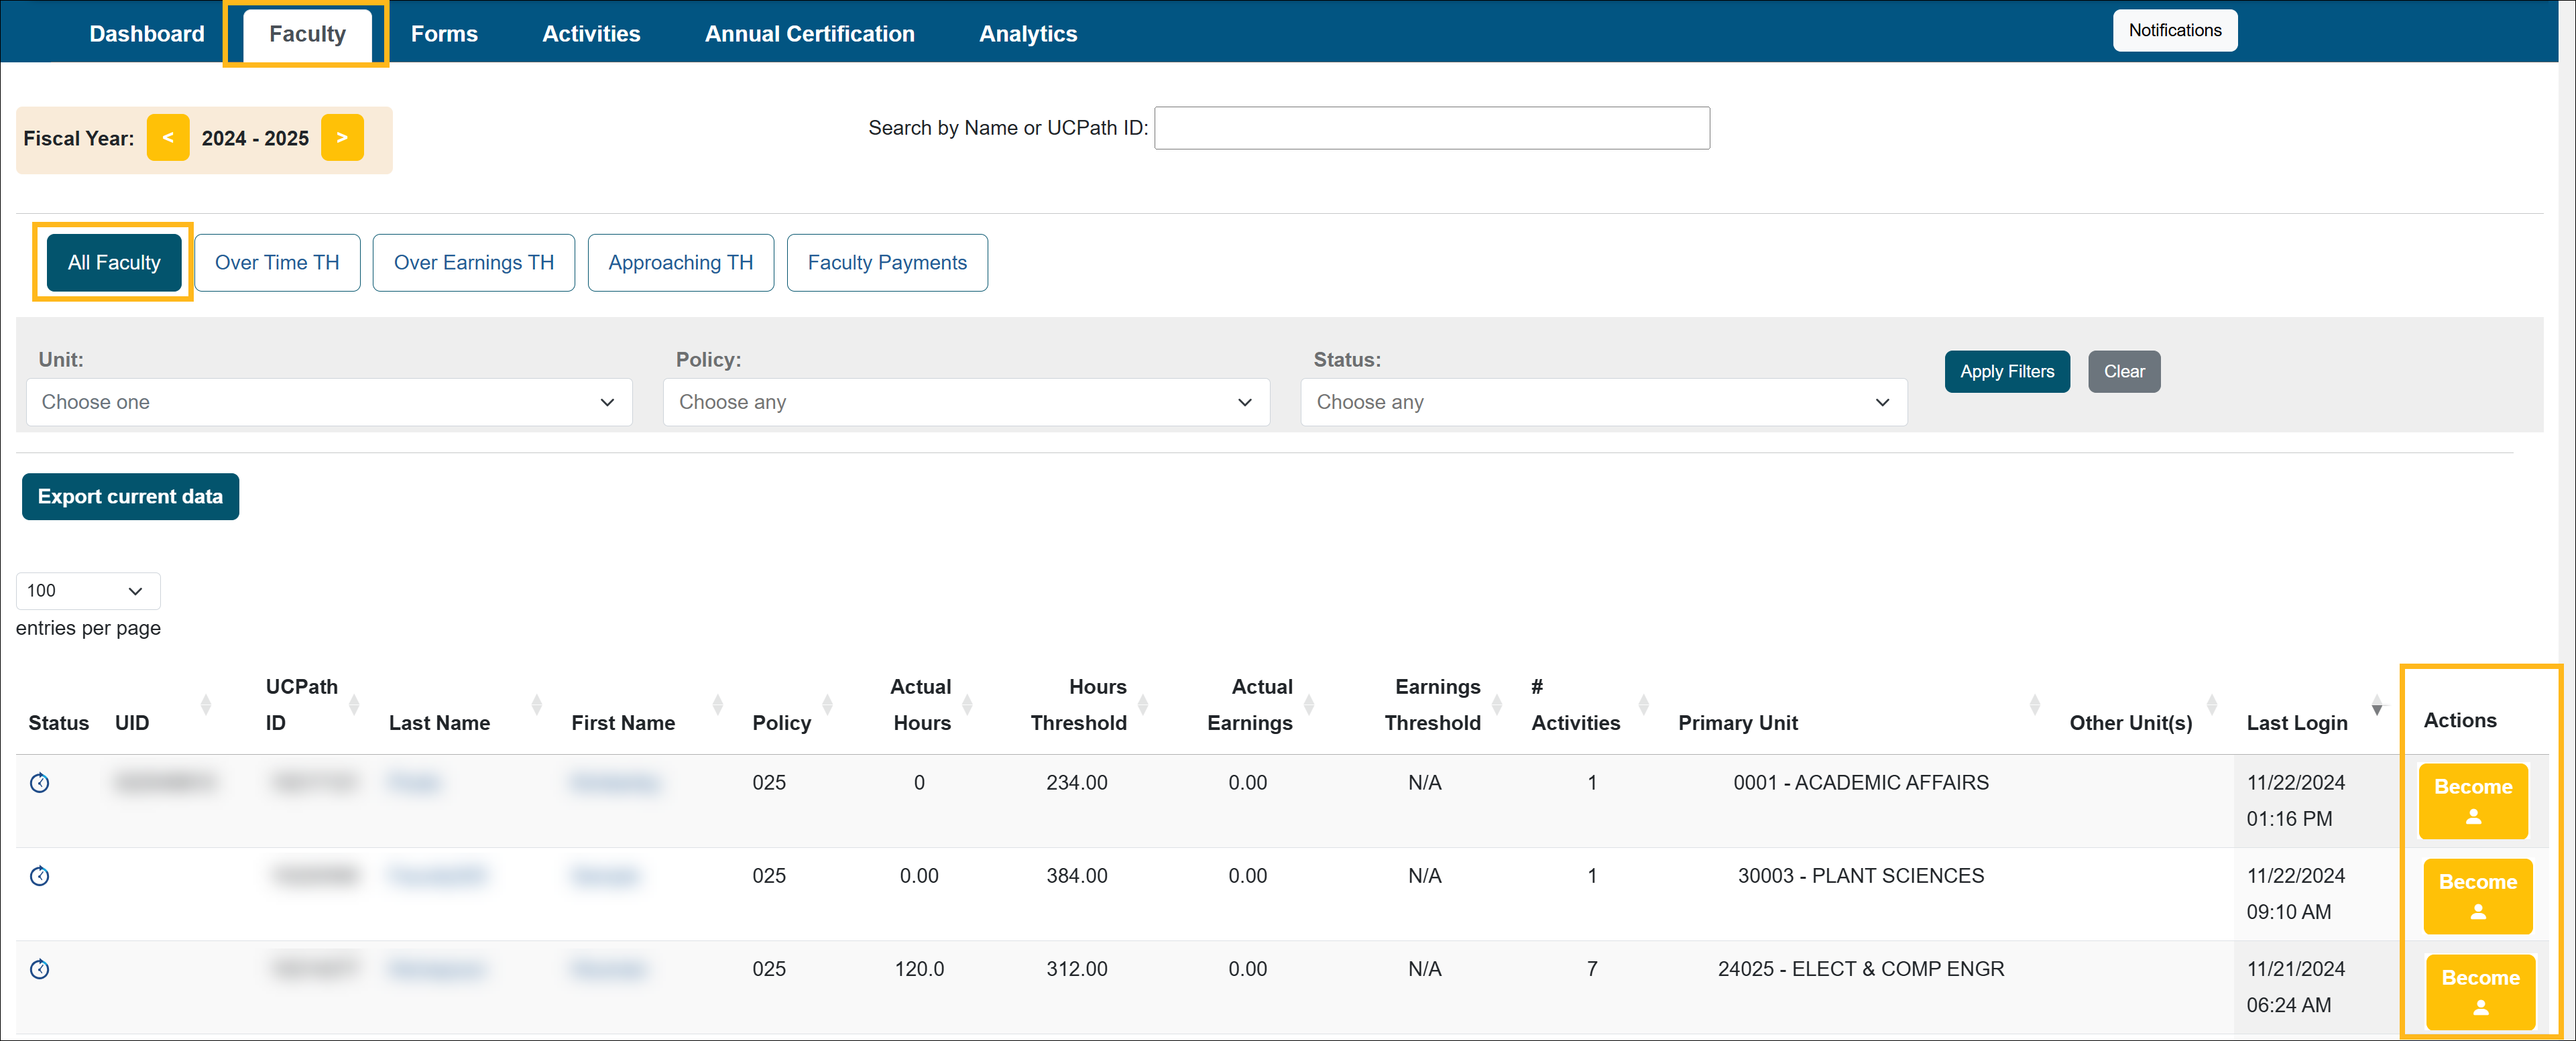Image resolution: width=2576 pixels, height=1041 pixels.
Task: Click '30003 - PLANT SCIENCES' primary unit cell
Action: pos(1860,875)
